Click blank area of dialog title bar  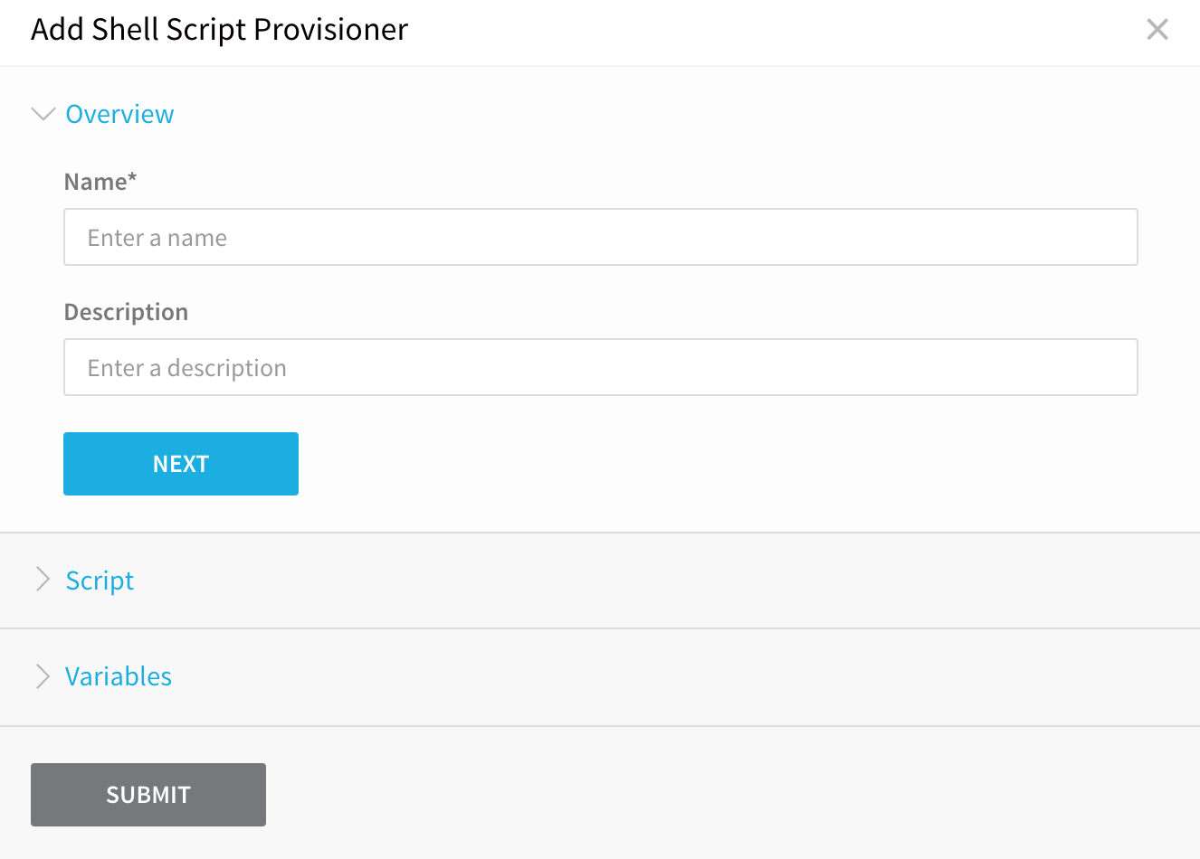[769, 31]
